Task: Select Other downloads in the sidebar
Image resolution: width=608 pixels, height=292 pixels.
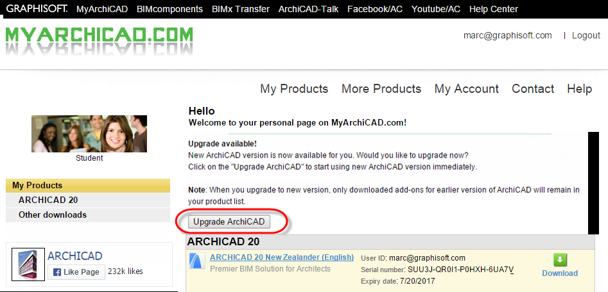Action: point(88,215)
